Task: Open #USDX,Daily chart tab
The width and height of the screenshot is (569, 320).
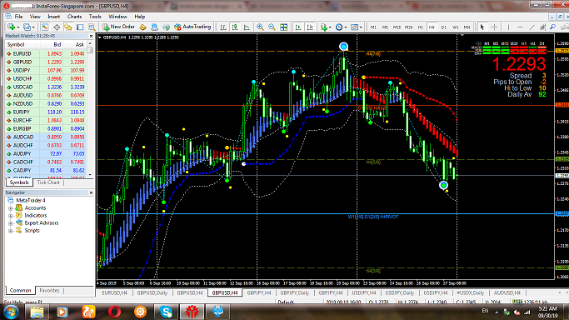Action: (x=471, y=292)
